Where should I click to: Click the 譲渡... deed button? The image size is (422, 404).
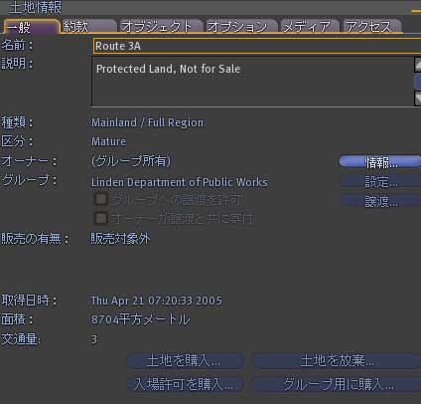pos(380,201)
